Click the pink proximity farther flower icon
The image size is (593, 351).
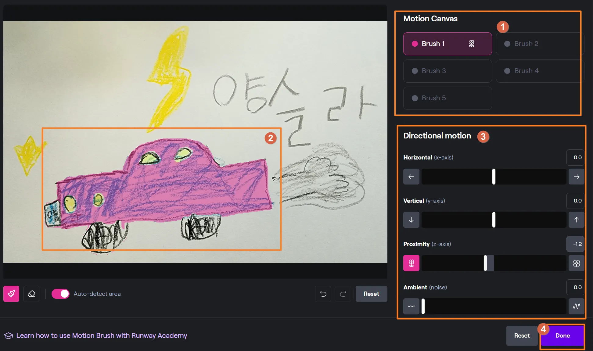411,263
